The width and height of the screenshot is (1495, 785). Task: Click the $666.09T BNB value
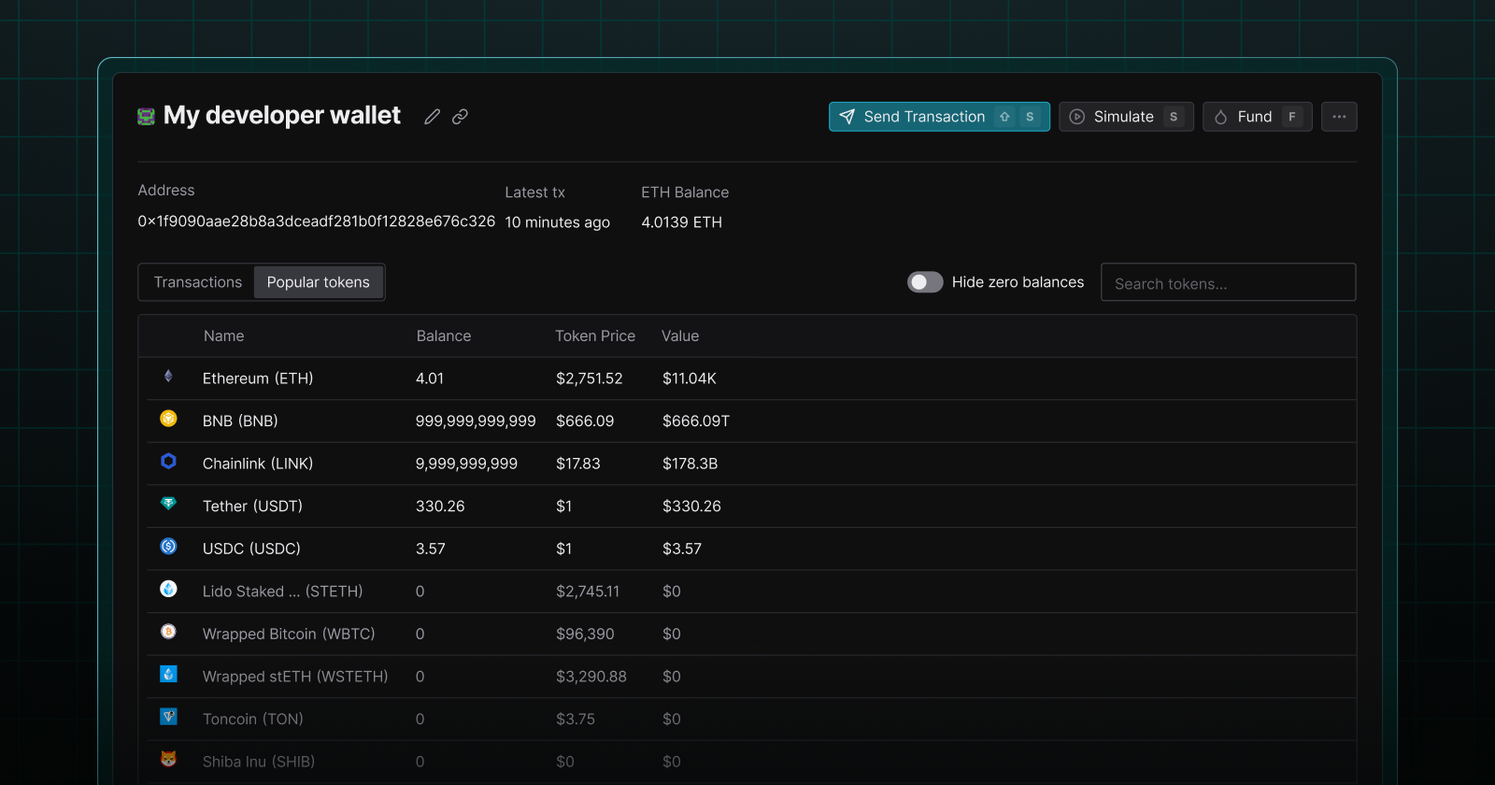696,421
